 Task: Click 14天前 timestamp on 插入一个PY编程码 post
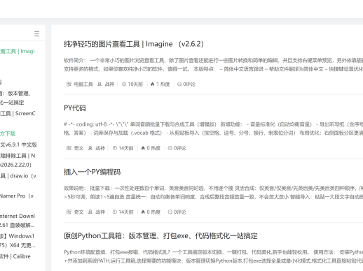pos(126,212)
